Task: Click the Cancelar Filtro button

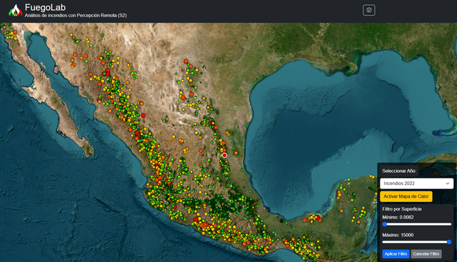Action: point(426,254)
